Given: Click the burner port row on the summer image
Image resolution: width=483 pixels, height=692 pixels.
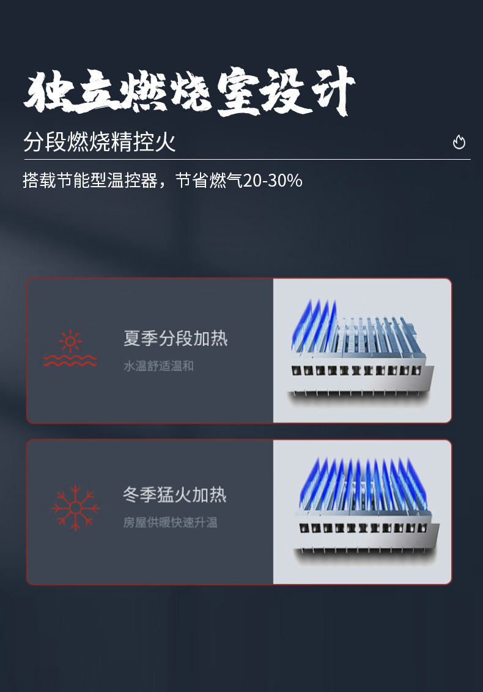Looking at the screenshot, I should point(356,370).
